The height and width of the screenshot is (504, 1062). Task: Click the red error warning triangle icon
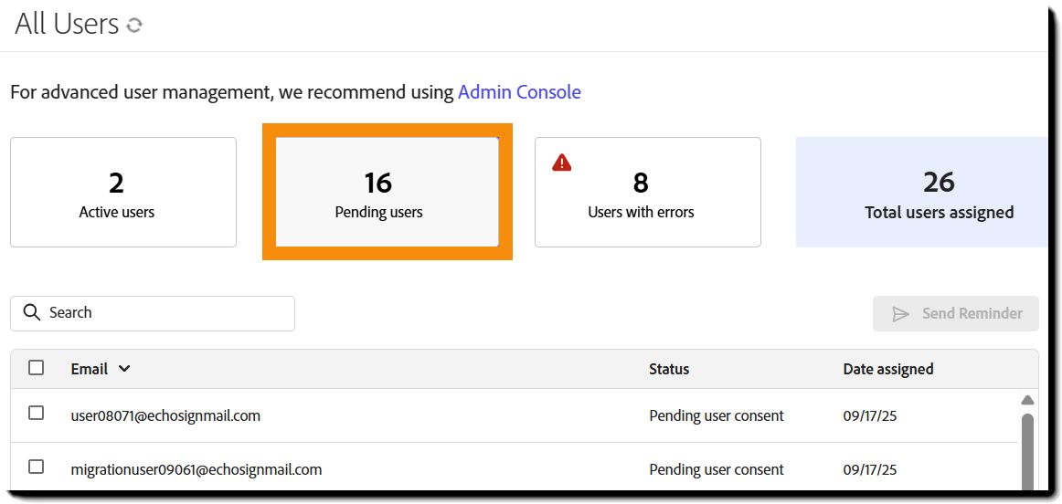[x=562, y=163]
